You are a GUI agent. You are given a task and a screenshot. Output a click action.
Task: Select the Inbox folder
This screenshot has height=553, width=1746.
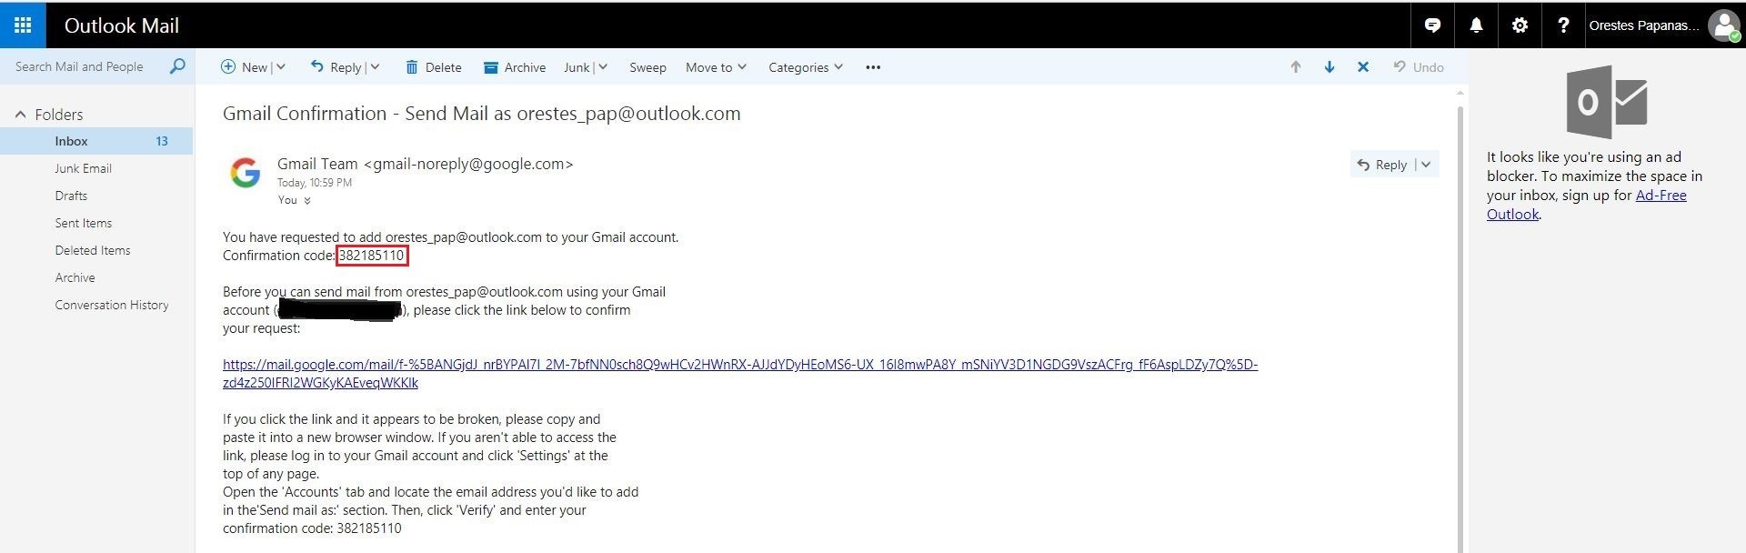[96, 141]
